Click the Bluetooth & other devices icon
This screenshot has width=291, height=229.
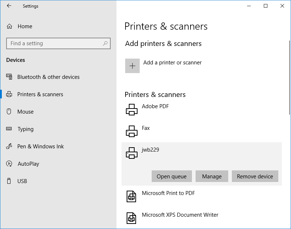point(9,77)
